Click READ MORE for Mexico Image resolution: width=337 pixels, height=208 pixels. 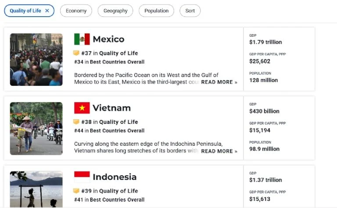[x=219, y=82]
